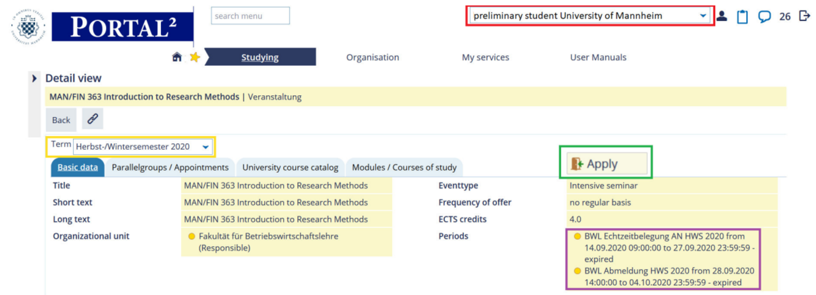The image size is (816, 295).
Task: Click the logout icon
Action: (x=804, y=16)
